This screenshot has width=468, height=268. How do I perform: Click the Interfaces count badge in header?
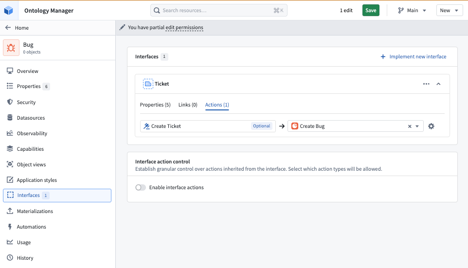tap(164, 57)
